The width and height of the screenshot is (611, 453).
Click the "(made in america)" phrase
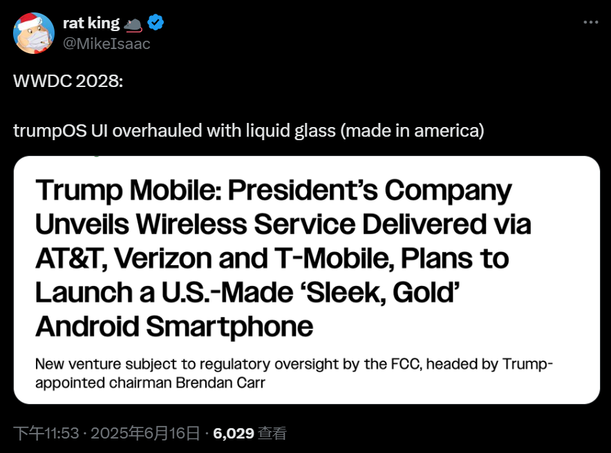[412, 131]
